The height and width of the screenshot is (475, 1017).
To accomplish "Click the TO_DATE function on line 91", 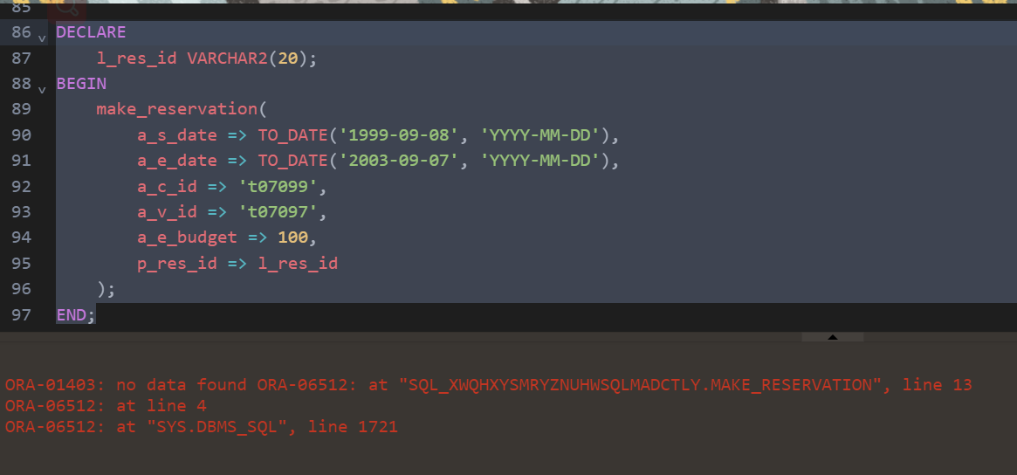I will (292, 161).
